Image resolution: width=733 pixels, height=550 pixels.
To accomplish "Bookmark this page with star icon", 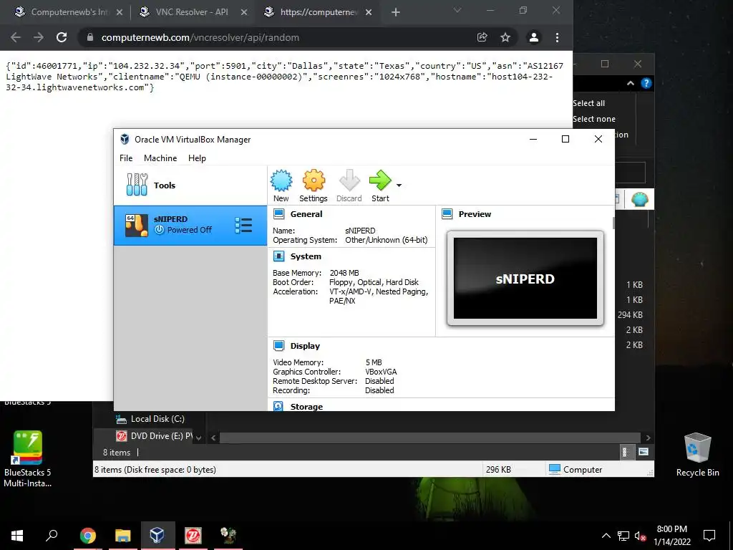I will click(x=505, y=37).
